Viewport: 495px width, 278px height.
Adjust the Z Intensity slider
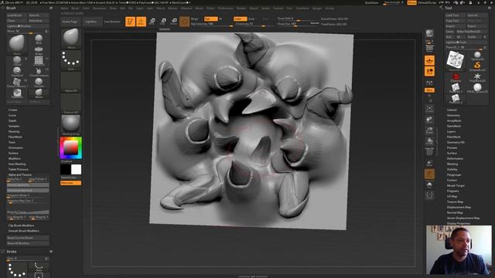pos(254,24)
